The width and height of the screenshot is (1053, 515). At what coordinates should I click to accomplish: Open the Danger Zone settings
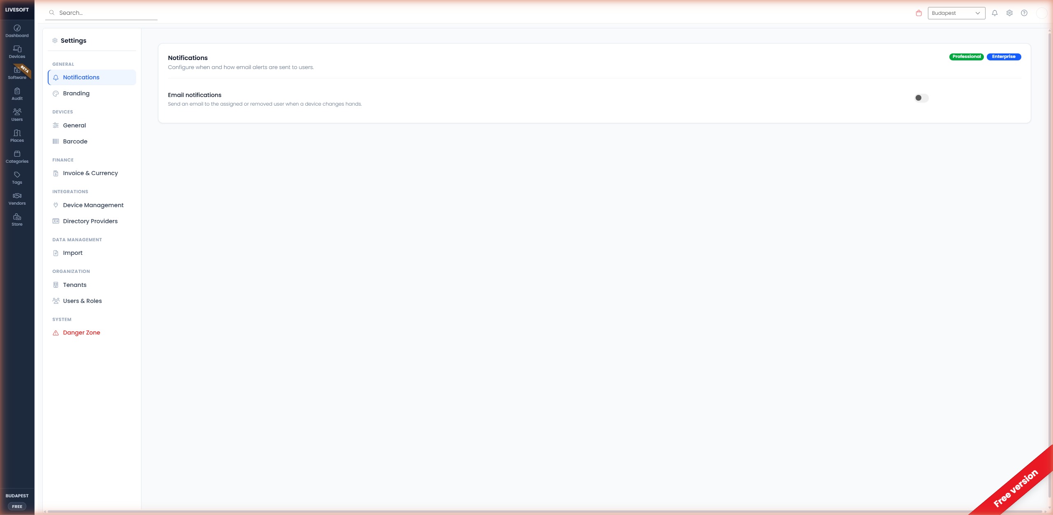point(81,332)
